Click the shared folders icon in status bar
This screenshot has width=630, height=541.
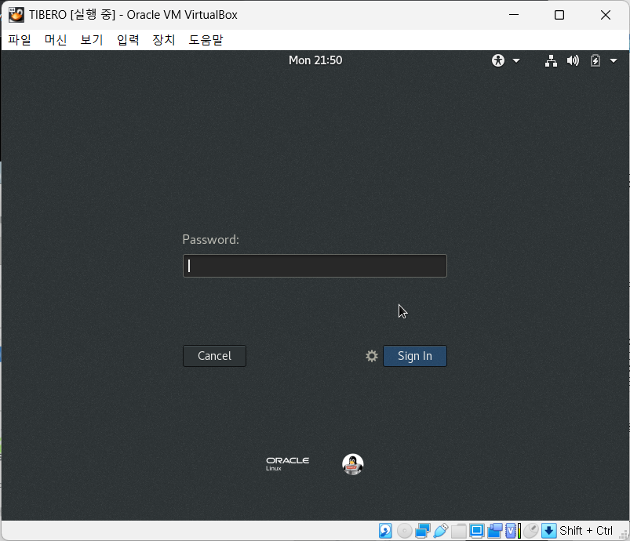coord(458,531)
